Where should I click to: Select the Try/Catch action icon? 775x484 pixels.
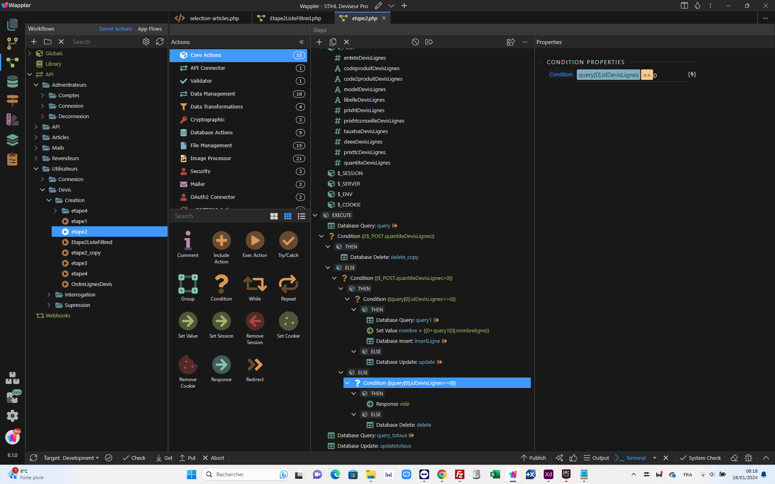pyautogui.click(x=288, y=241)
